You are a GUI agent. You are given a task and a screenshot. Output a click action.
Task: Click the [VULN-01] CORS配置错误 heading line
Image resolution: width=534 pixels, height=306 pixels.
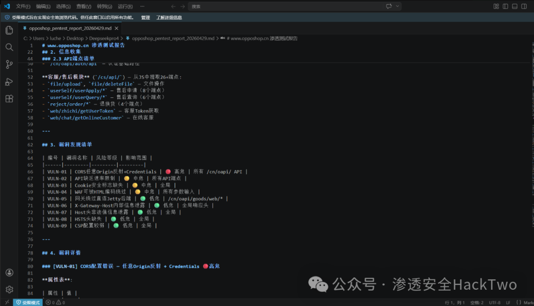click(131, 266)
